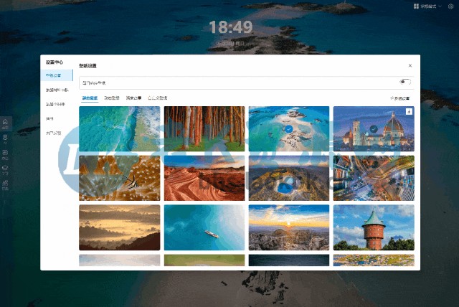Open the home icon in left dock
This screenshot has height=307, width=459.
[x=5, y=123]
